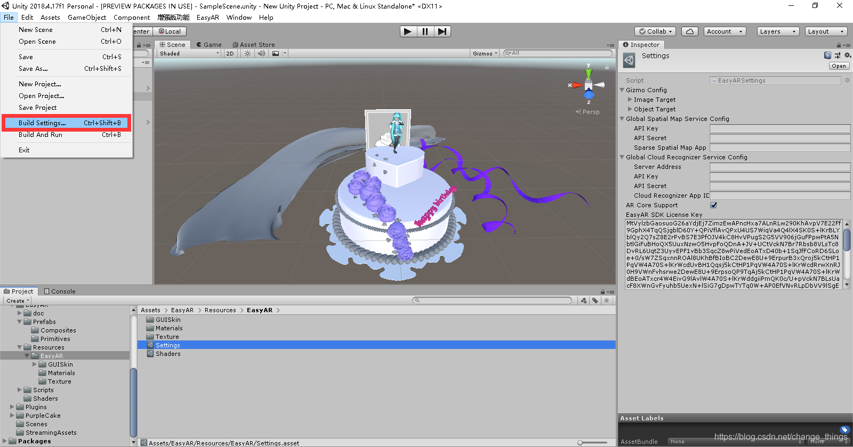This screenshot has width=853, height=447.
Task: Open the Layers dropdown
Action: [x=778, y=31]
